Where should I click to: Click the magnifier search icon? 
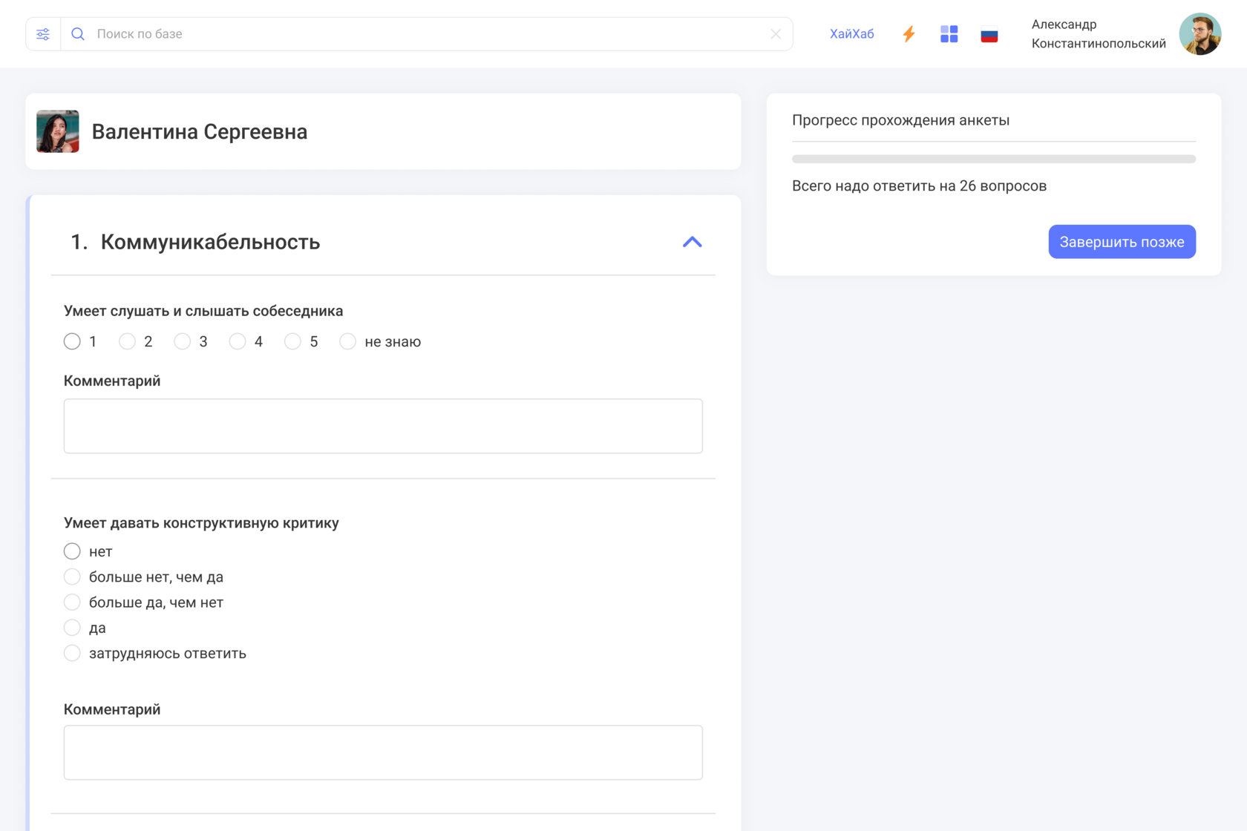(x=78, y=34)
